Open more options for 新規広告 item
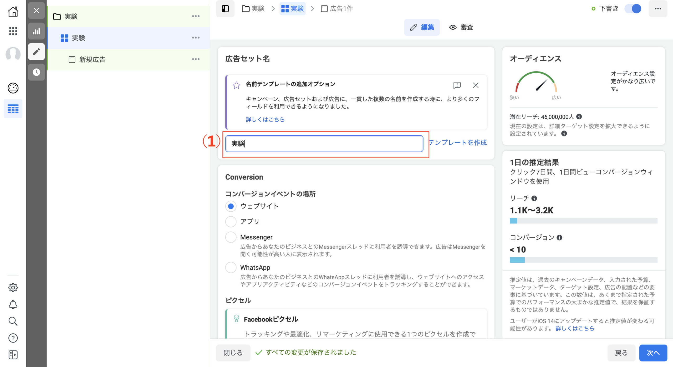This screenshot has width=673, height=367. click(x=196, y=59)
